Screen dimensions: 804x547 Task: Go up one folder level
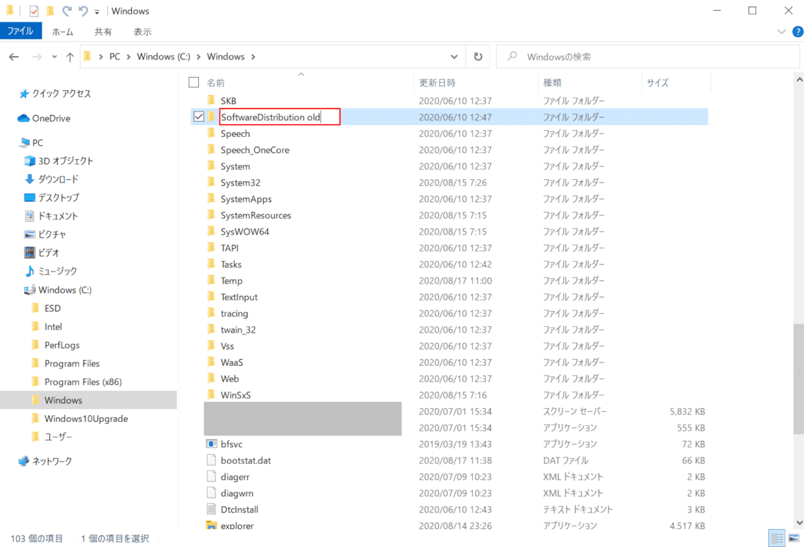click(70, 57)
